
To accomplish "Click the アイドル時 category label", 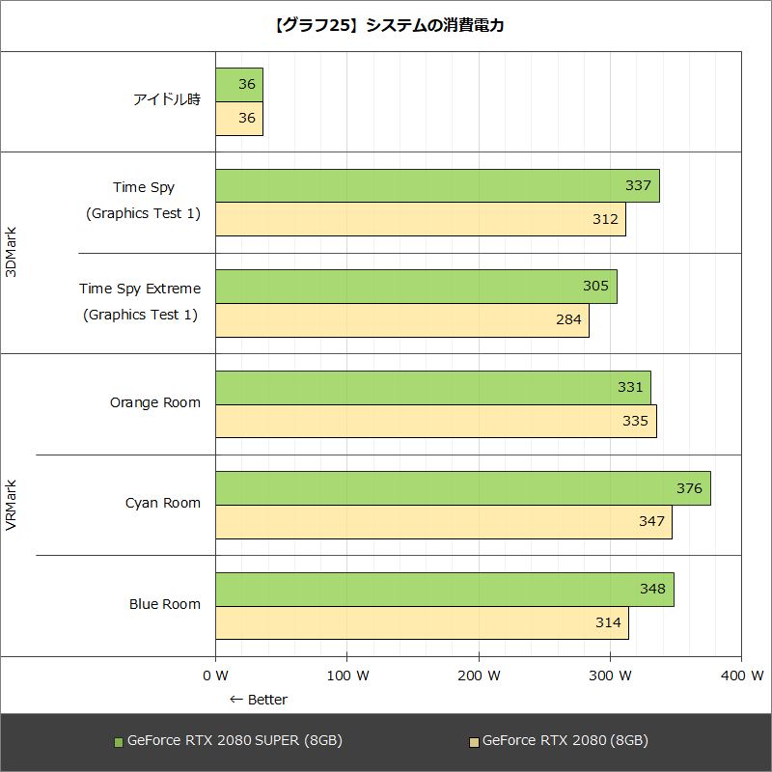I will tap(168, 97).
